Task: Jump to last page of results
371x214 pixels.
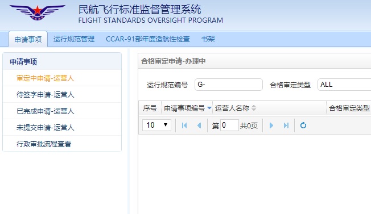Action: (x=286, y=125)
